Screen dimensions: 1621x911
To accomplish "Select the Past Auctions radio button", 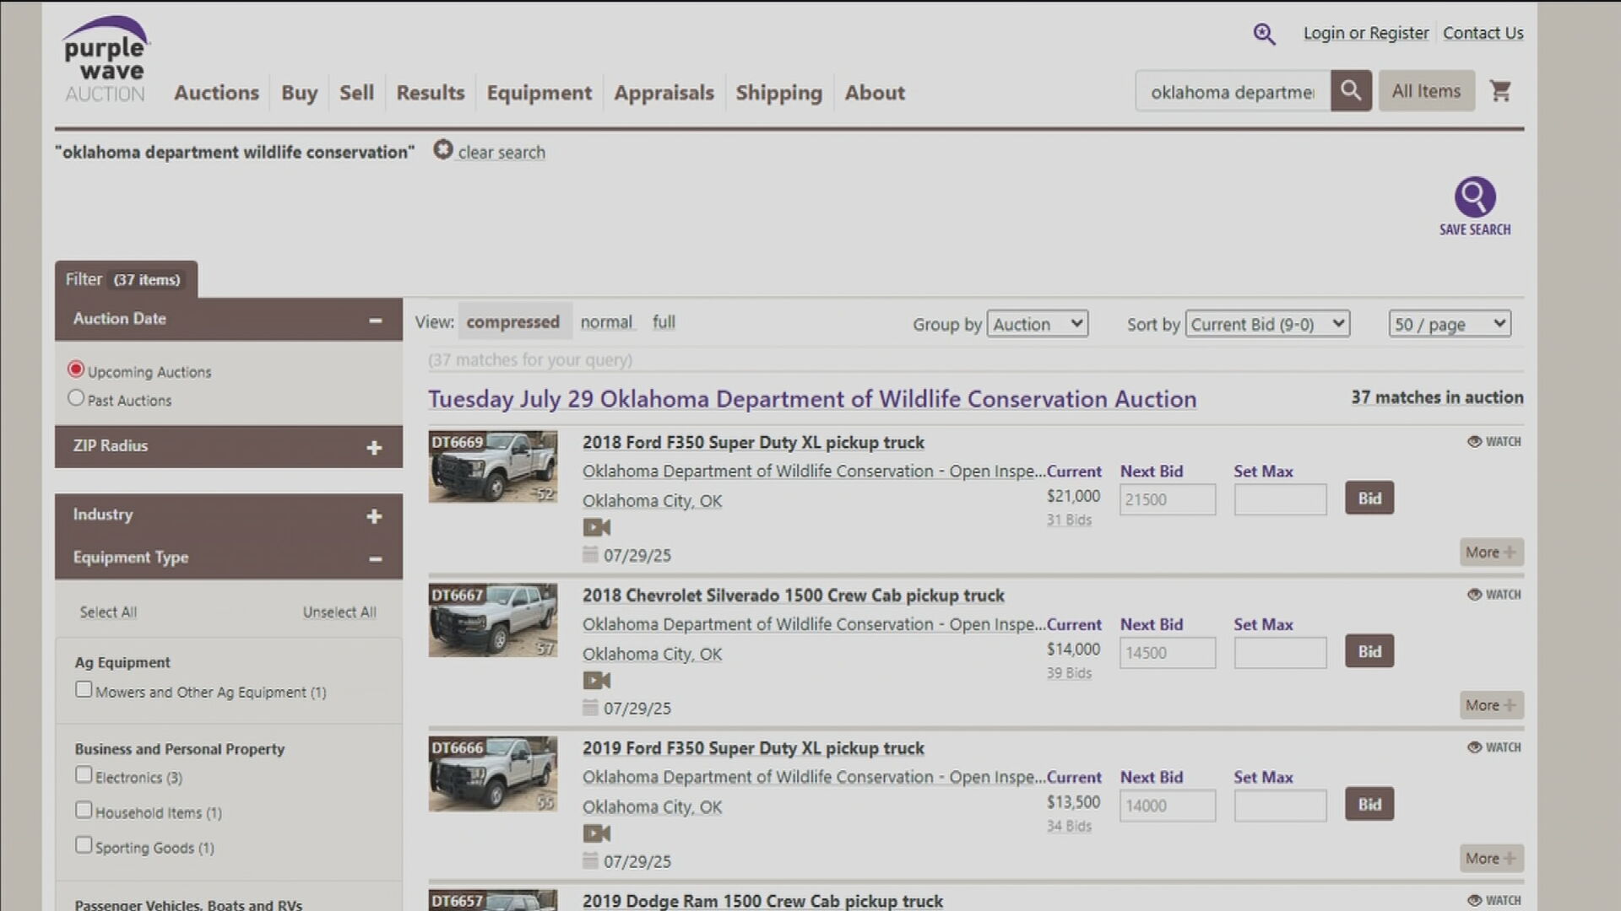I will tap(76, 398).
